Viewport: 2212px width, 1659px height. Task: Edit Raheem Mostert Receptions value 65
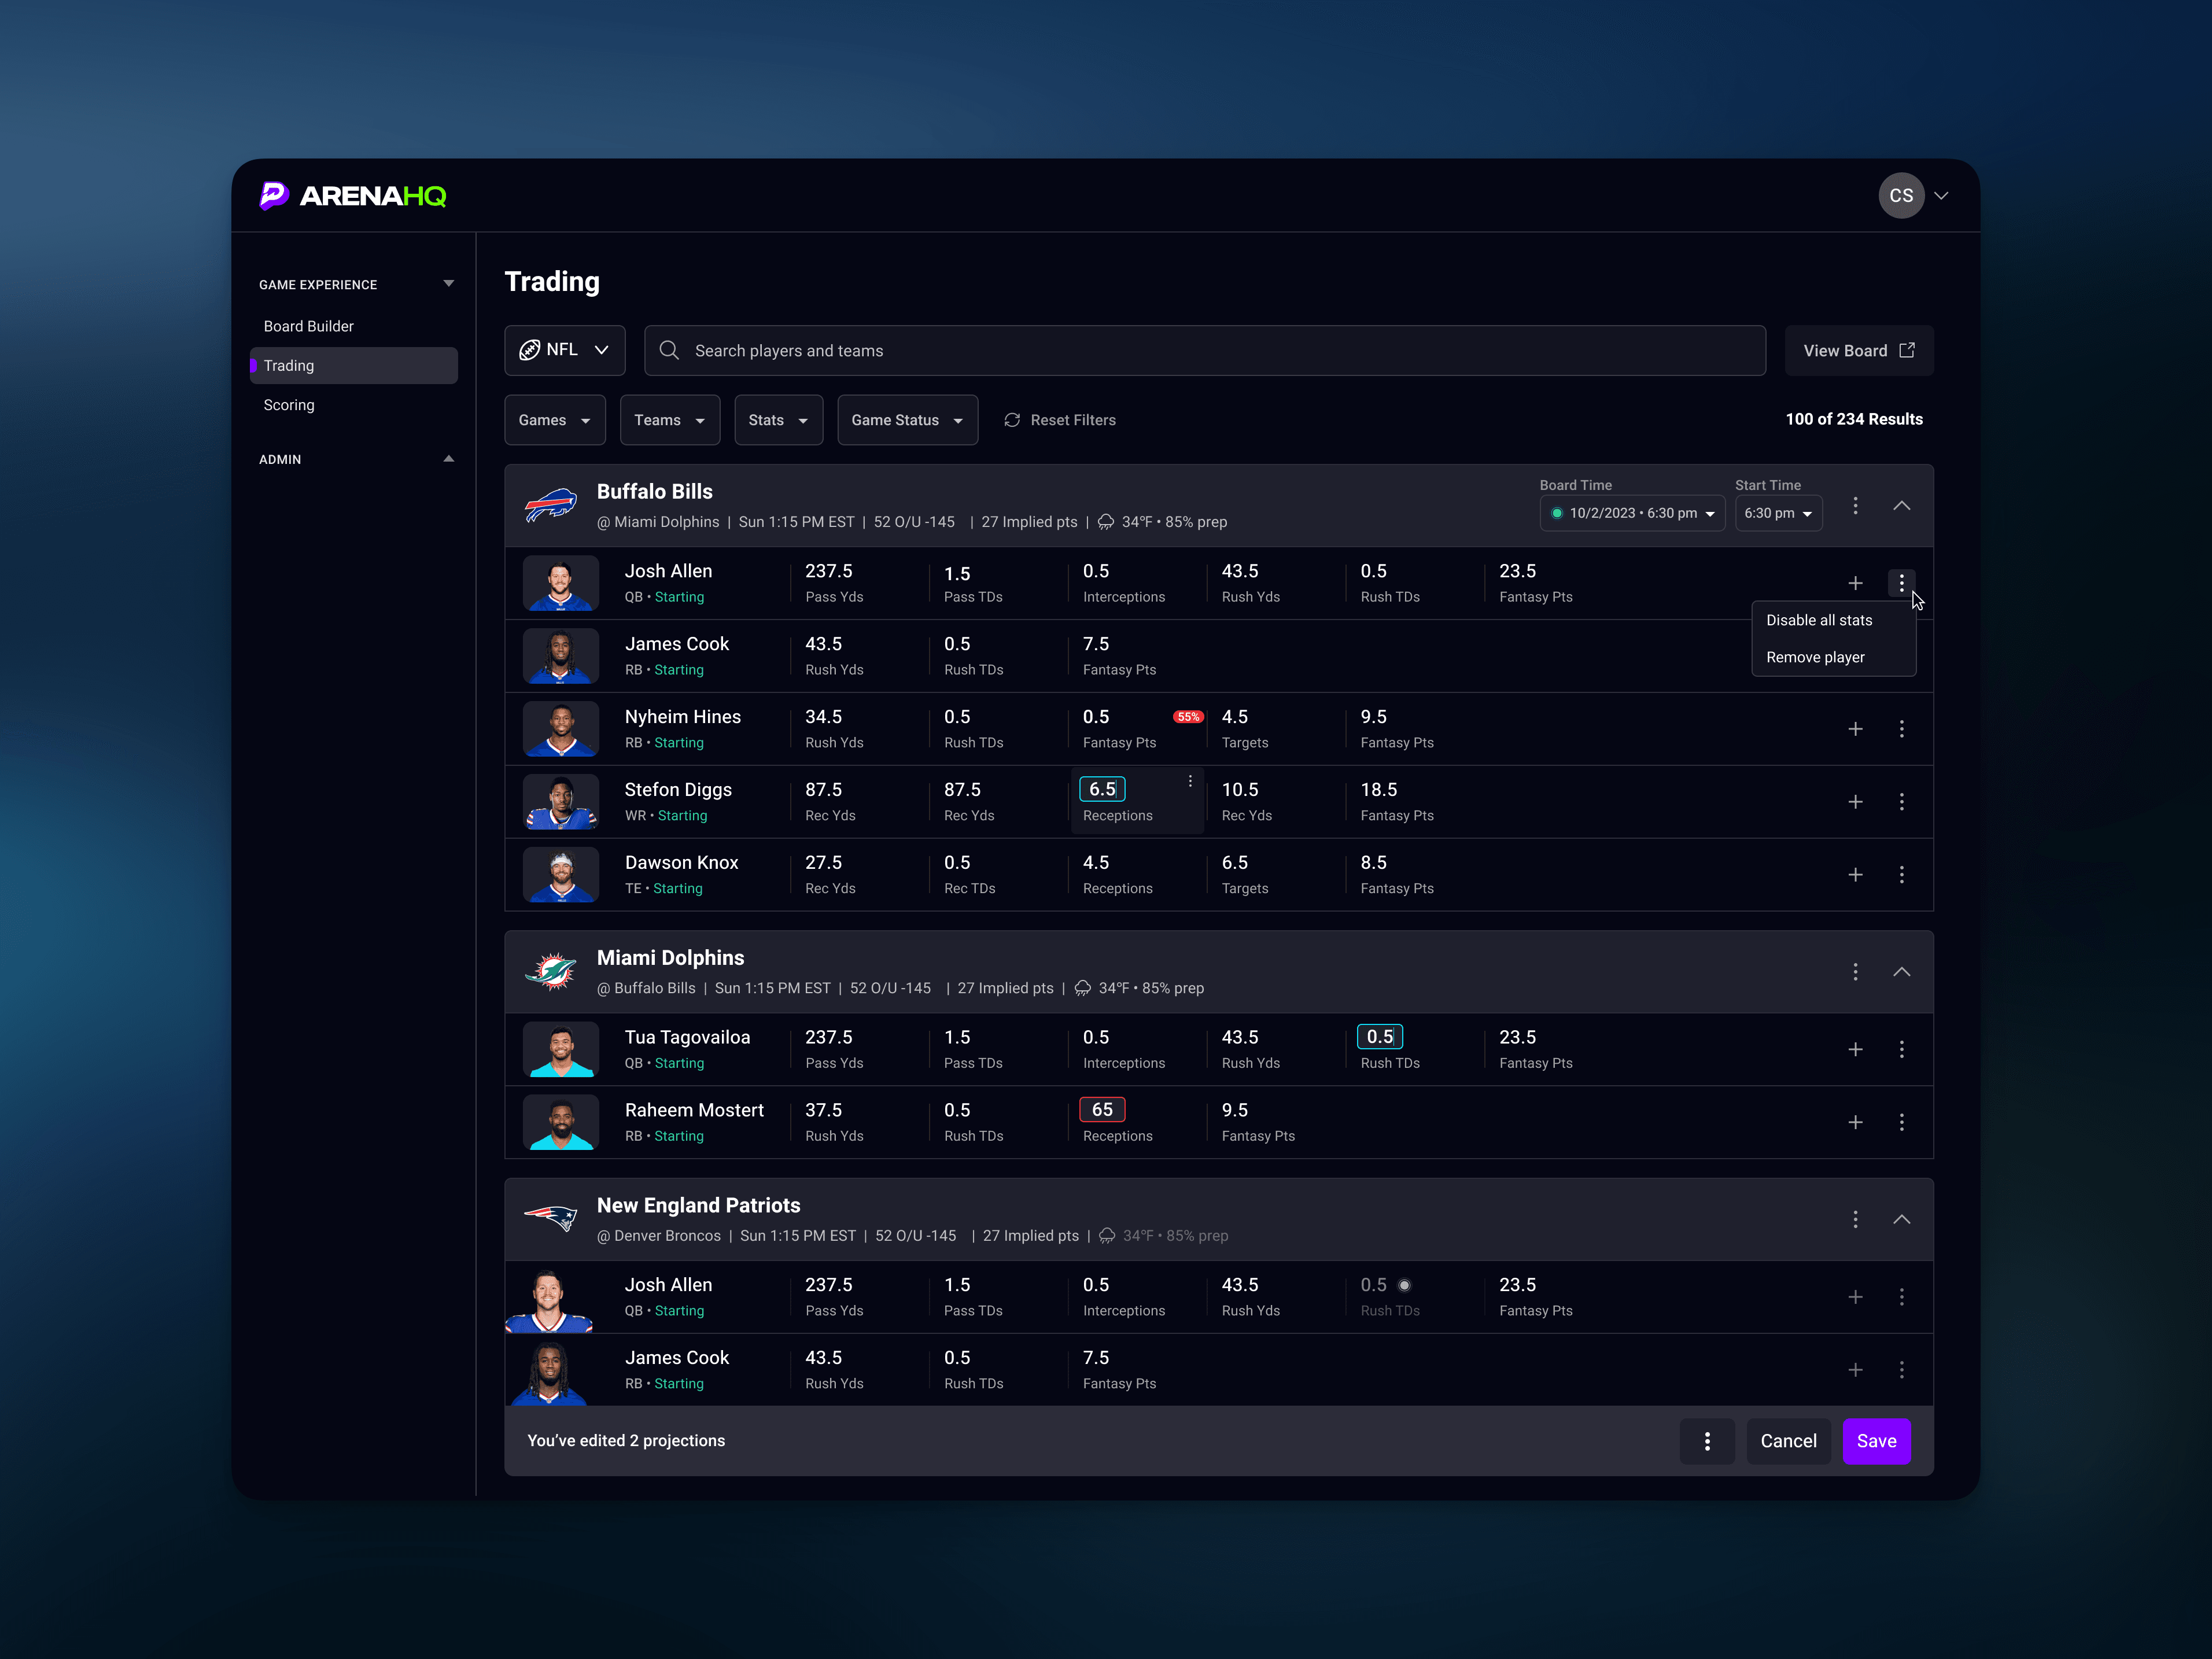(1102, 1110)
